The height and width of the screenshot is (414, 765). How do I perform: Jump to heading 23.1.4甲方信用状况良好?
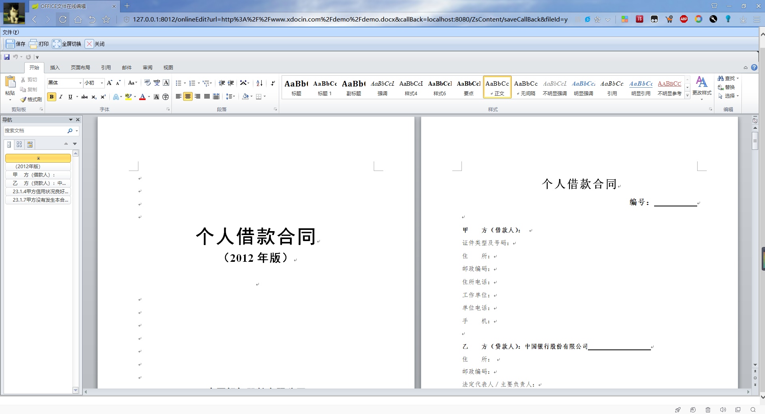pyautogui.click(x=38, y=192)
